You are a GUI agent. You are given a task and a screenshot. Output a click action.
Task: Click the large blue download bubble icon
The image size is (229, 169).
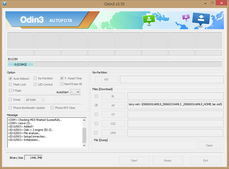[201, 19]
